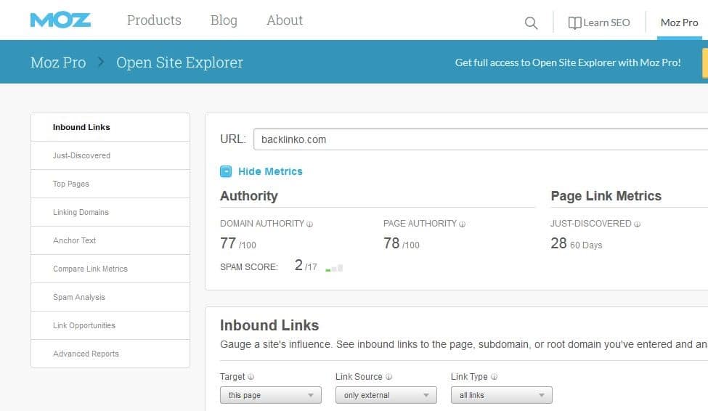Open the search magnifier icon

point(531,23)
